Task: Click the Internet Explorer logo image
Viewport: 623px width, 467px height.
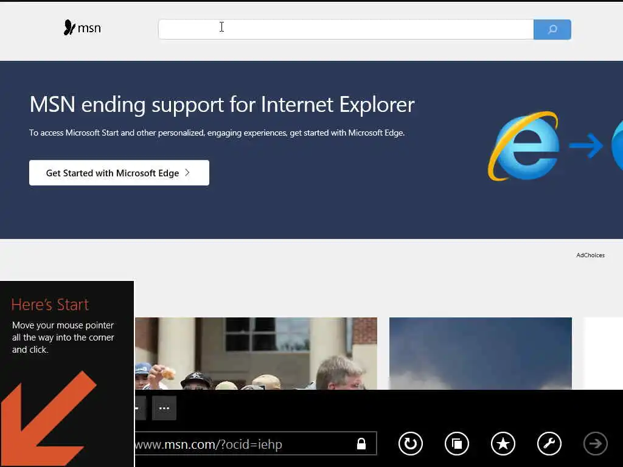Action: click(x=524, y=146)
